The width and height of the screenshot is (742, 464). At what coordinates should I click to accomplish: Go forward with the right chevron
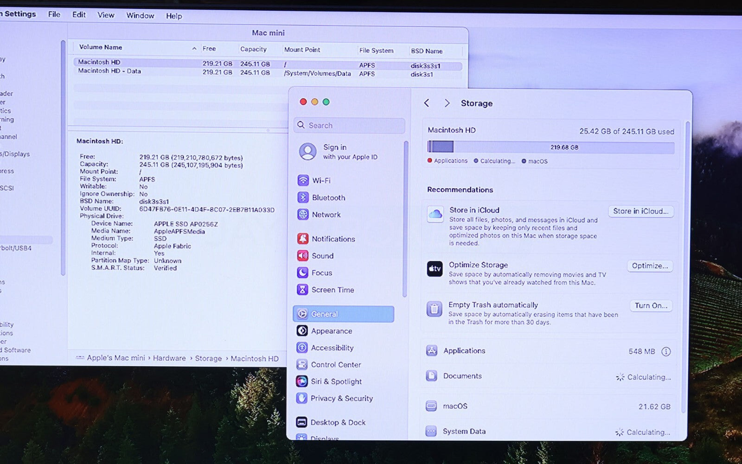point(447,103)
